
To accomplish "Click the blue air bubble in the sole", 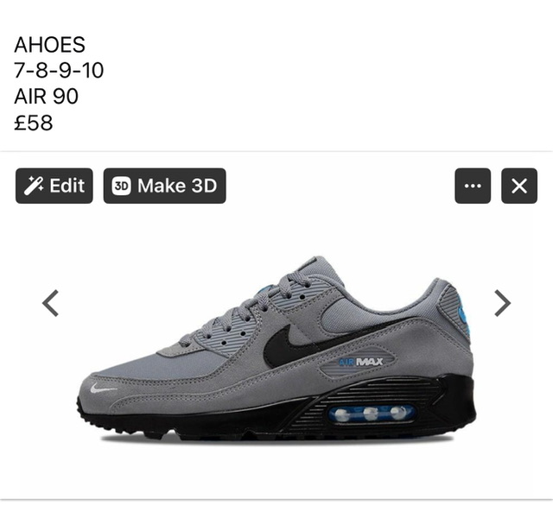I will pos(372,414).
